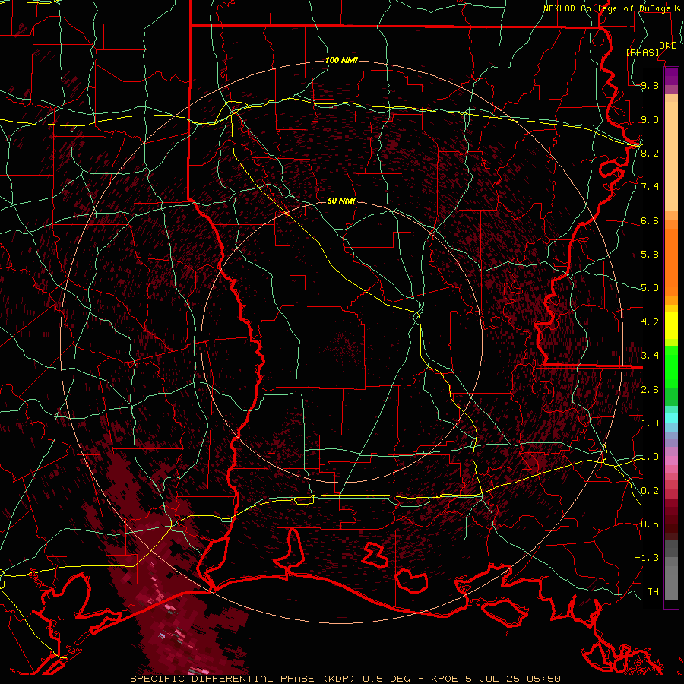
Task: Click the [PHAS] units label
Action: [x=643, y=52]
